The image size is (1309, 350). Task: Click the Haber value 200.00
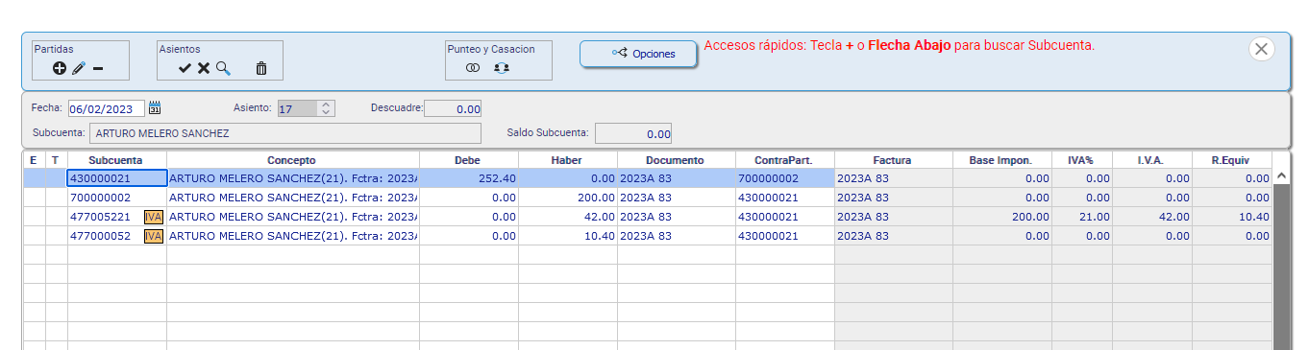coord(567,198)
